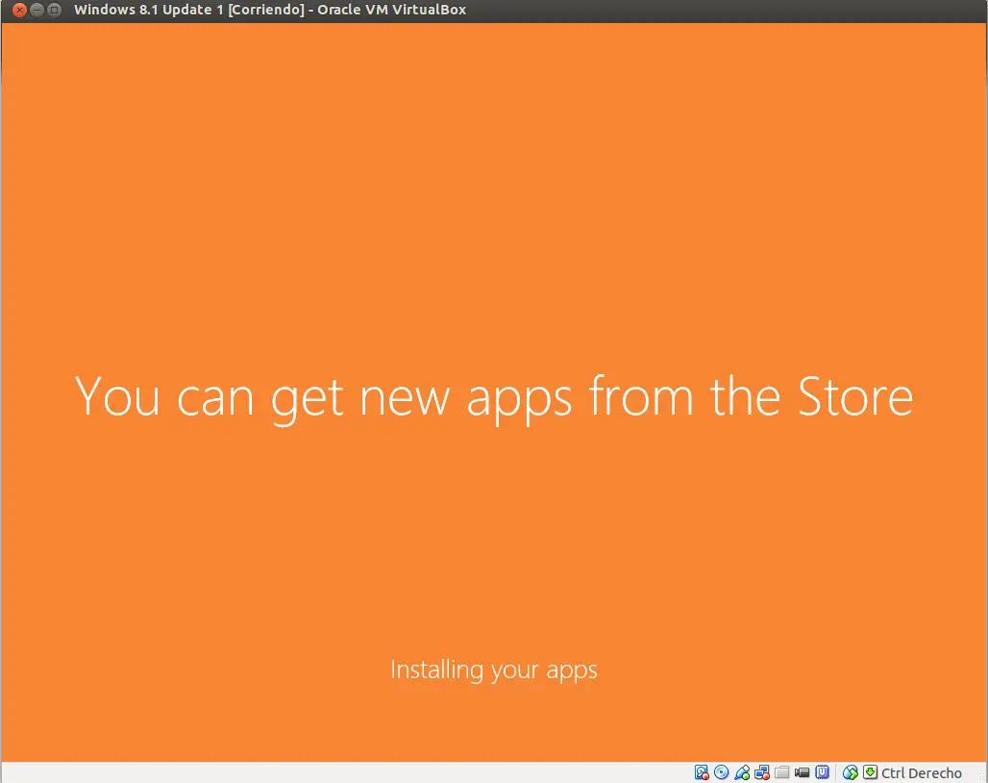Maximize the VirtualBox VM window
The height and width of the screenshot is (783, 988).
(x=54, y=10)
